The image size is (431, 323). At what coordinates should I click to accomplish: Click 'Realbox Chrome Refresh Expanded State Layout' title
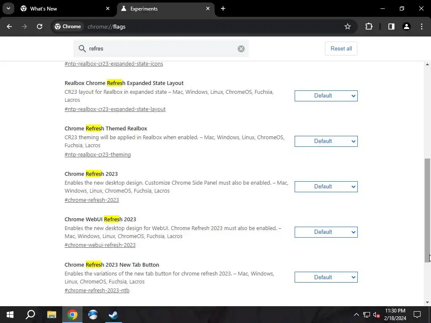pyautogui.click(x=124, y=83)
